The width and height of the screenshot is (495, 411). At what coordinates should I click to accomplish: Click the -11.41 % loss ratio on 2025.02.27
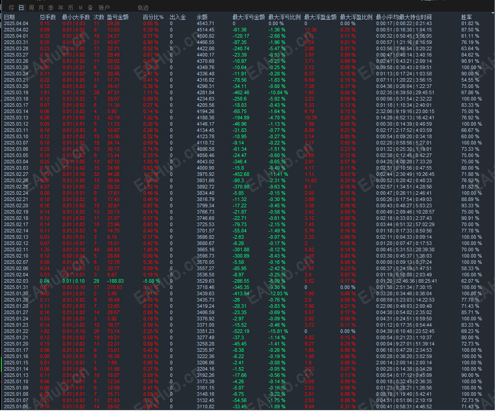pyautogui.click(x=278, y=174)
